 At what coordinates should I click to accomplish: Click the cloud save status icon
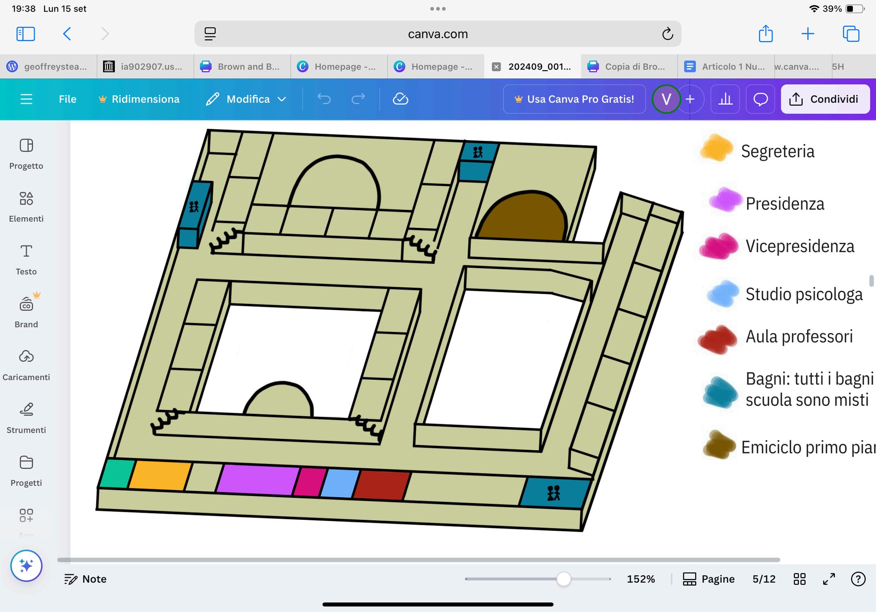click(400, 99)
